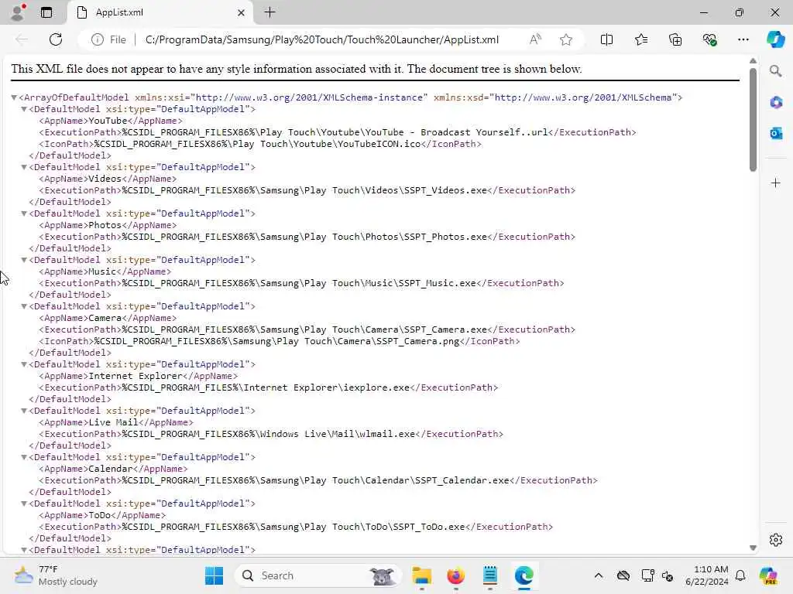Viewport: 793px width, 594px height.
Task: View site information File icon
Action: [x=108, y=39]
